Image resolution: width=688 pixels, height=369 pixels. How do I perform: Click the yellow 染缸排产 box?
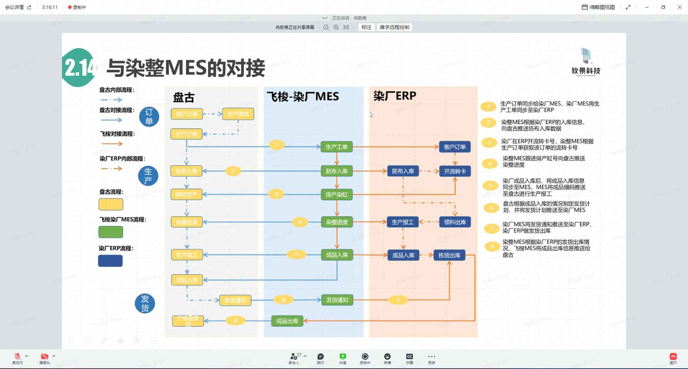(x=186, y=194)
